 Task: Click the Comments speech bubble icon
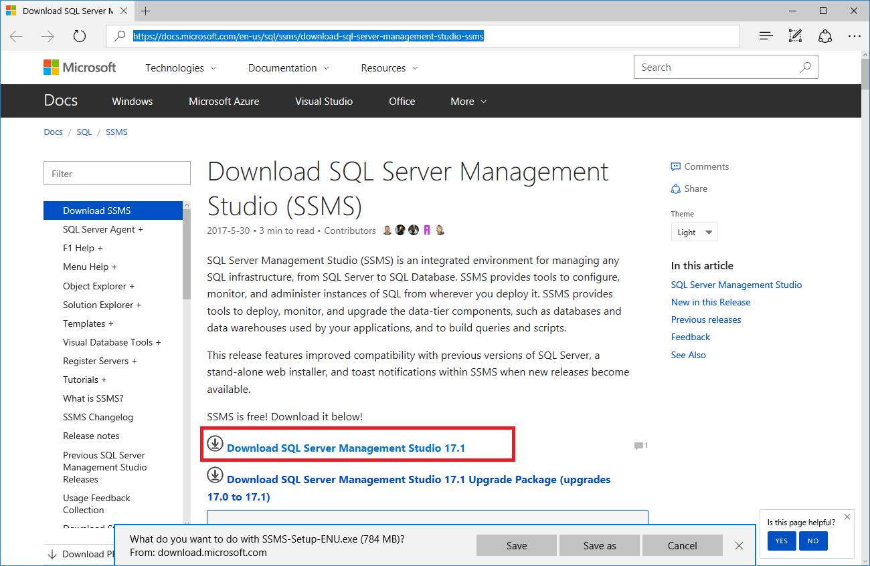tap(676, 166)
